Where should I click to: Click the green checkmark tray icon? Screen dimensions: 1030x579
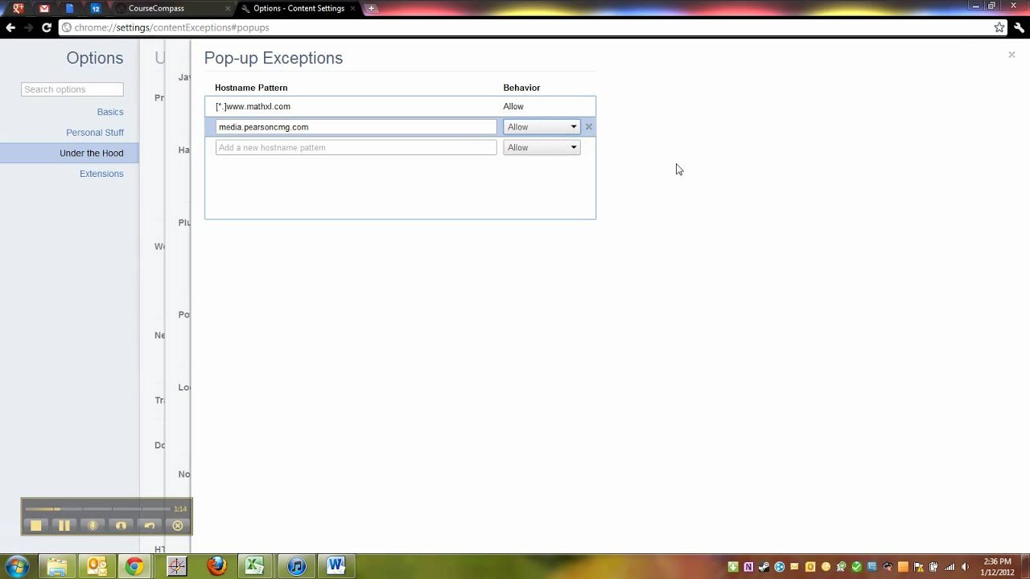point(856,567)
